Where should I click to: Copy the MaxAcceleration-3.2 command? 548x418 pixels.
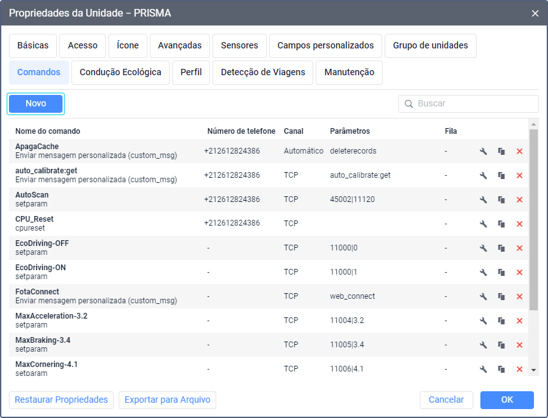[x=501, y=321]
